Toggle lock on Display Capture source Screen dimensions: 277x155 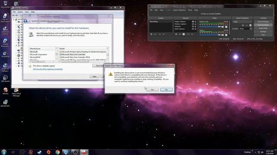[x=196, y=22]
